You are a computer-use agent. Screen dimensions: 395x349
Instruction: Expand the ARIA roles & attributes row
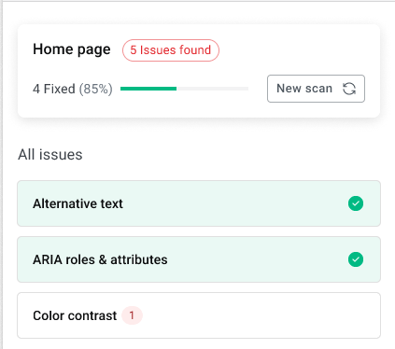(199, 259)
